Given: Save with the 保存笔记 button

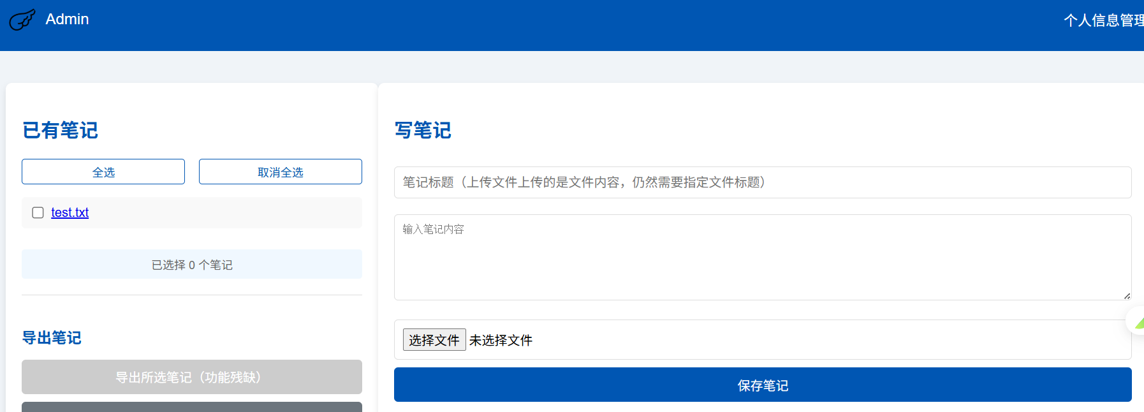Looking at the screenshot, I should (x=762, y=385).
